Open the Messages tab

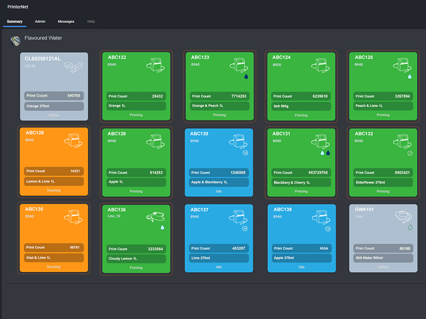tap(66, 21)
